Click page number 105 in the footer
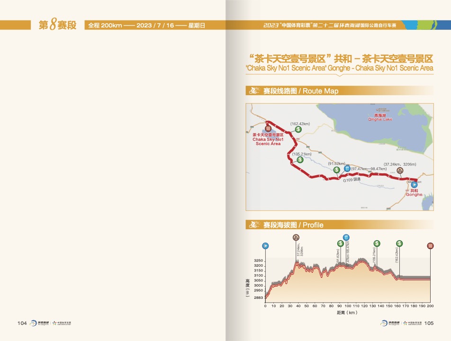 tap(429, 323)
